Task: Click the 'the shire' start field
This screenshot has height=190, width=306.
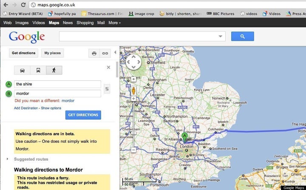Action: tap(57, 84)
